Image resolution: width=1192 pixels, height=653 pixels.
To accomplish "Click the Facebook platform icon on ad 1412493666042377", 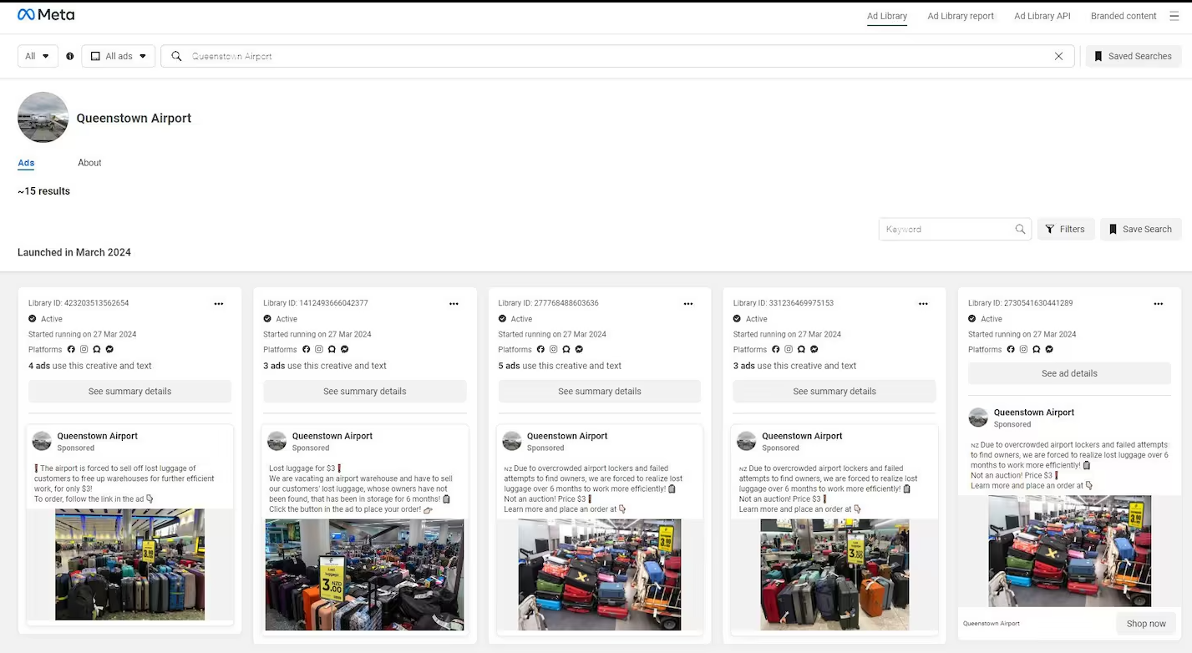I will click(x=306, y=349).
